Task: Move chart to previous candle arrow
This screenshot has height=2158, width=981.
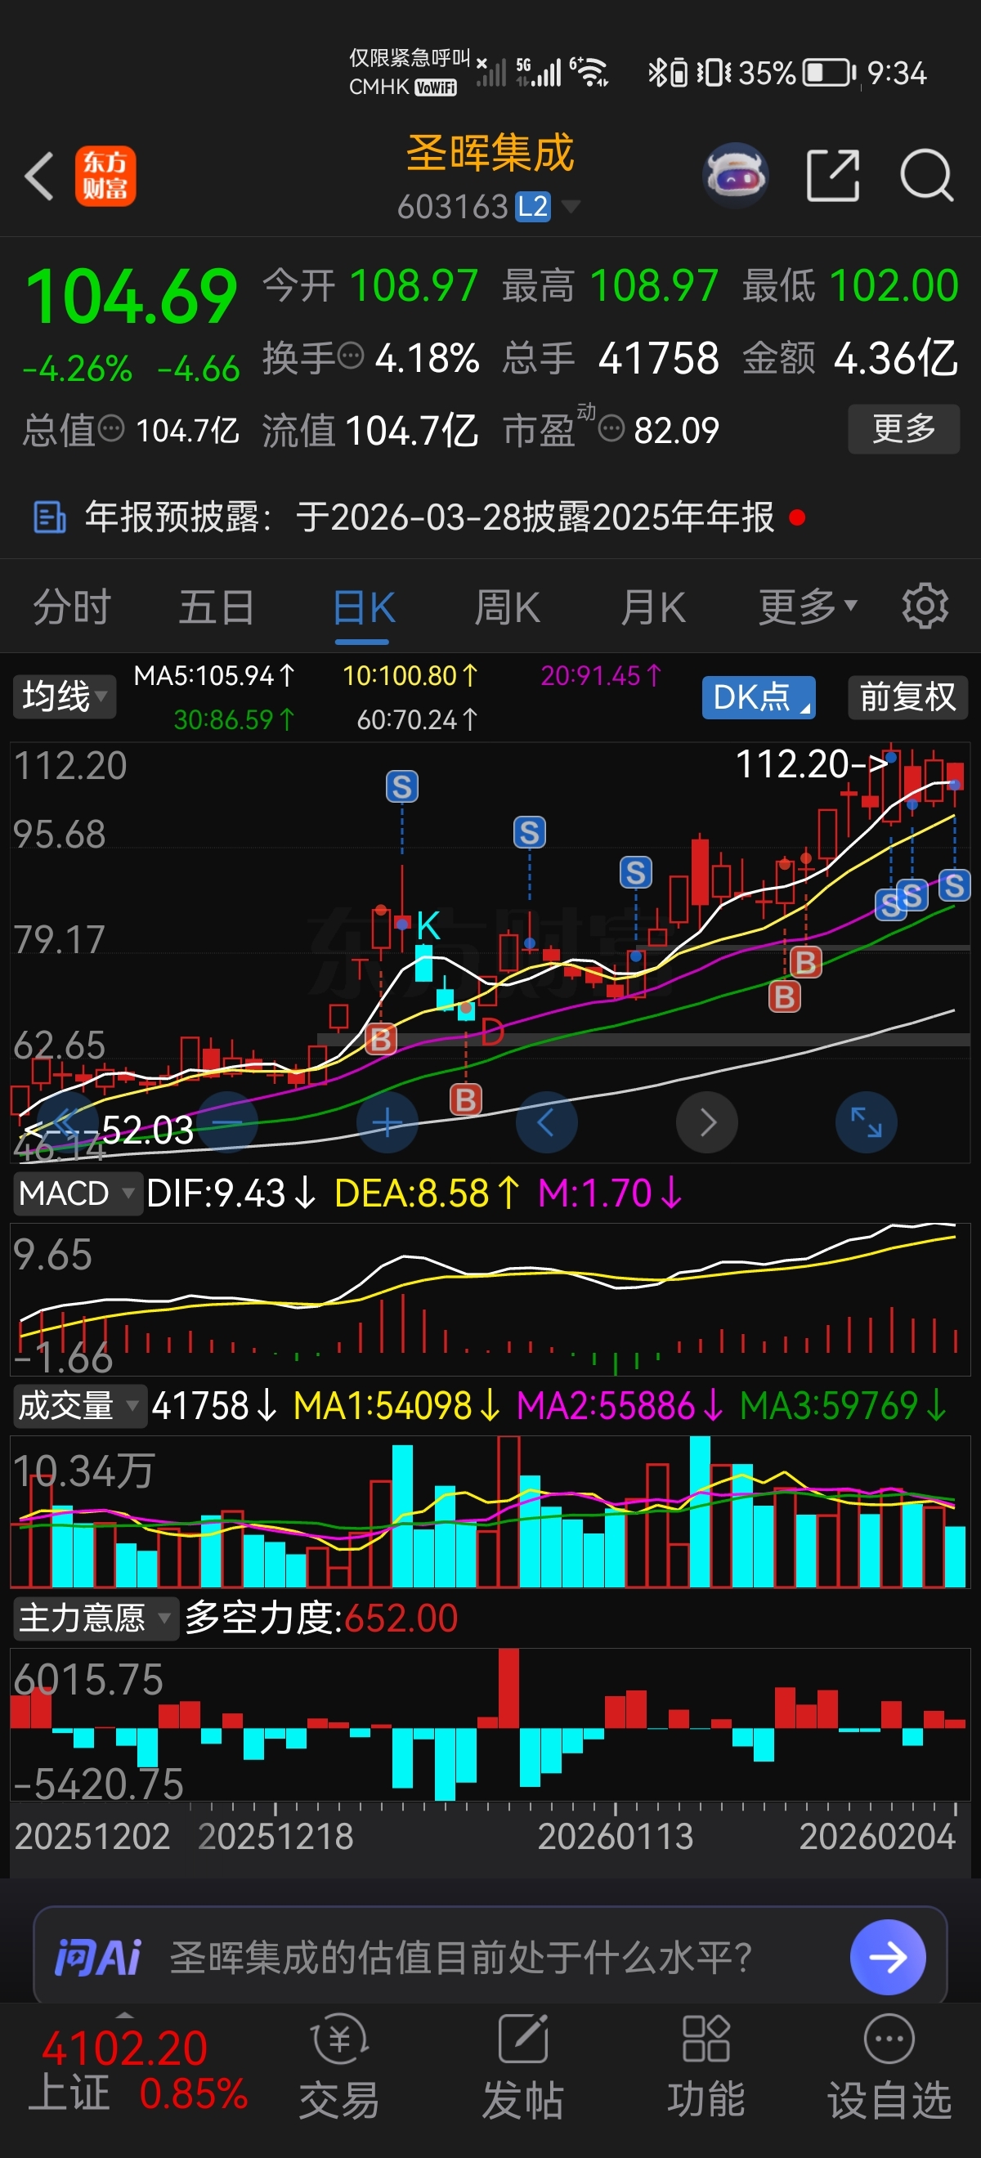Action: pos(546,1122)
